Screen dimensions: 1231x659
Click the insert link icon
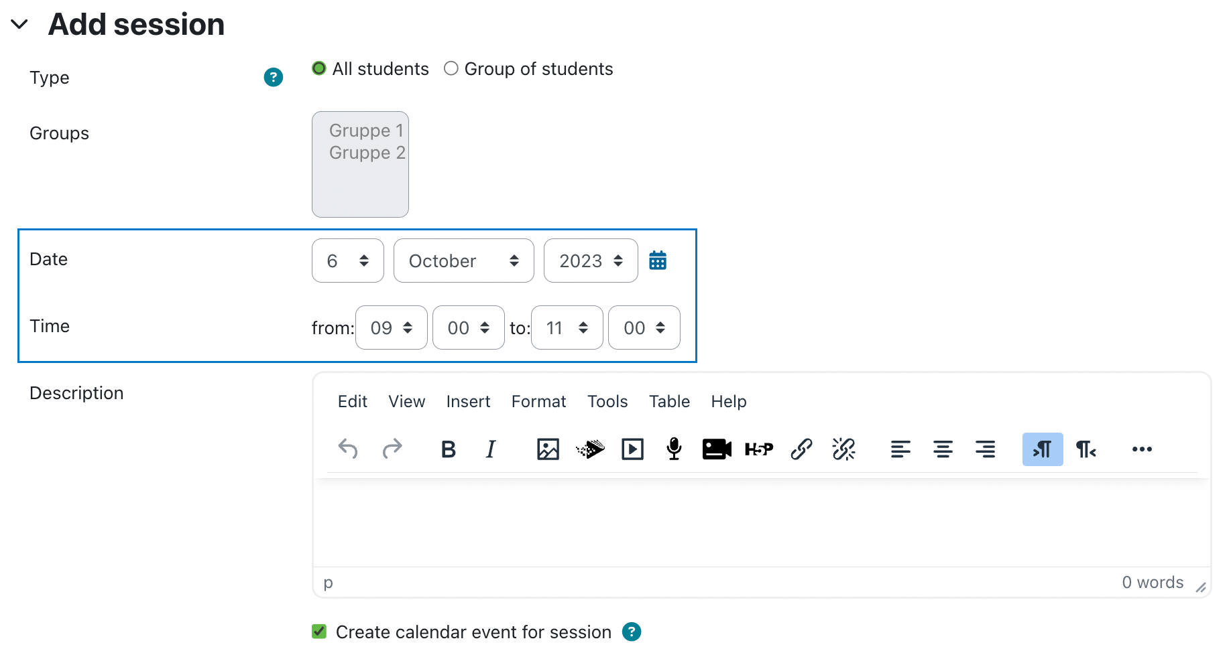(x=801, y=449)
